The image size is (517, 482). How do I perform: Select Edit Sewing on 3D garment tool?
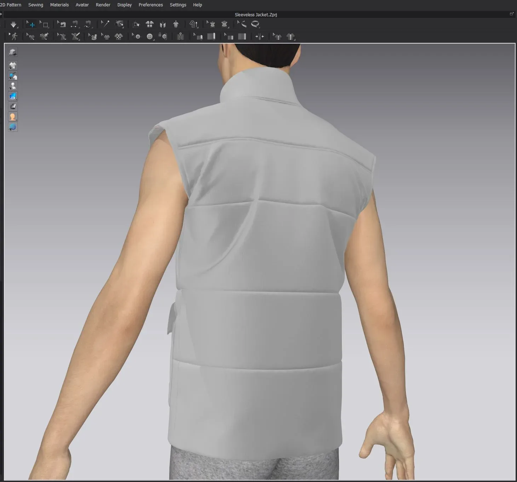pos(30,36)
